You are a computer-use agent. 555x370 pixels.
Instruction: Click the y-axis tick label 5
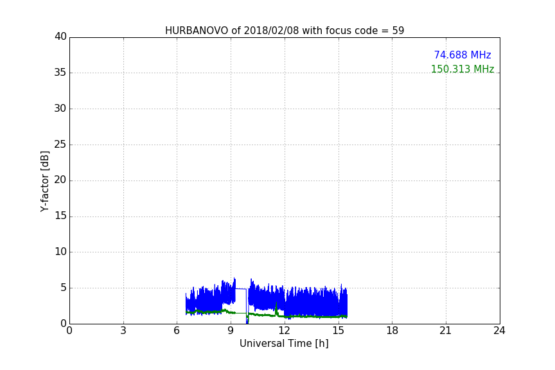(64, 288)
